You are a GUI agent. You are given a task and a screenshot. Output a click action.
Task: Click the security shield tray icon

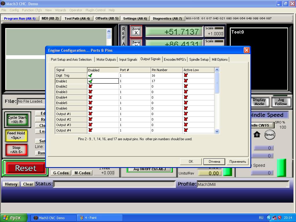[x=280, y=218]
